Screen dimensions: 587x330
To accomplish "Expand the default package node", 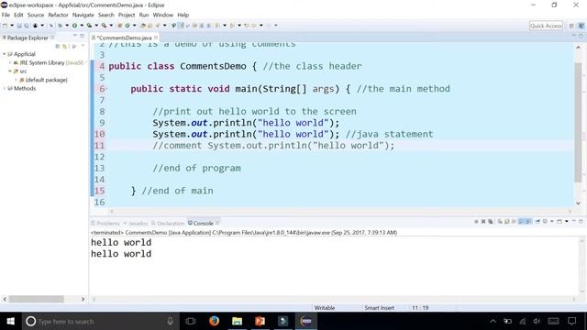I will tap(17, 80).
